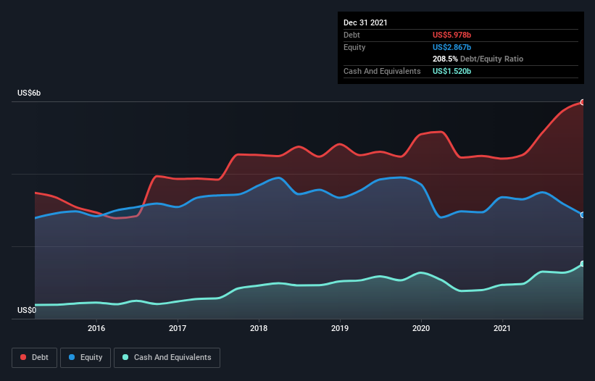Click the teal Cash legend dot
The height and width of the screenshot is (381, 595).
(125, 357)
